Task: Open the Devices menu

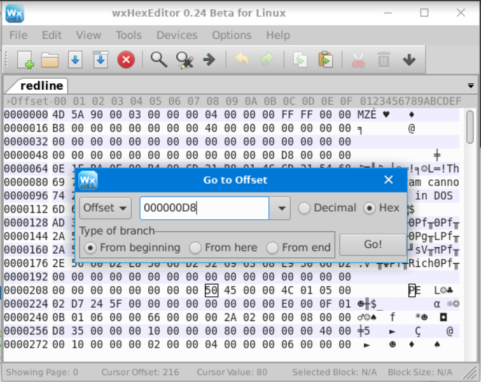Action: click(x=177, y=35)
